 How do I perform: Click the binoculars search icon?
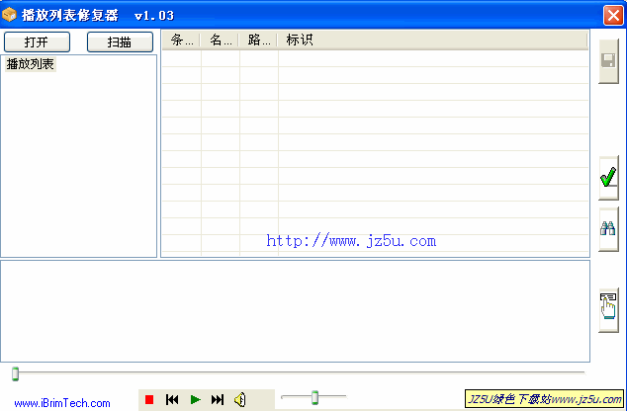[608, 229]
